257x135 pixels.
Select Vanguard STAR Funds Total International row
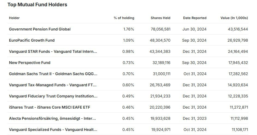pyautogui.click(x=53, y=51)
